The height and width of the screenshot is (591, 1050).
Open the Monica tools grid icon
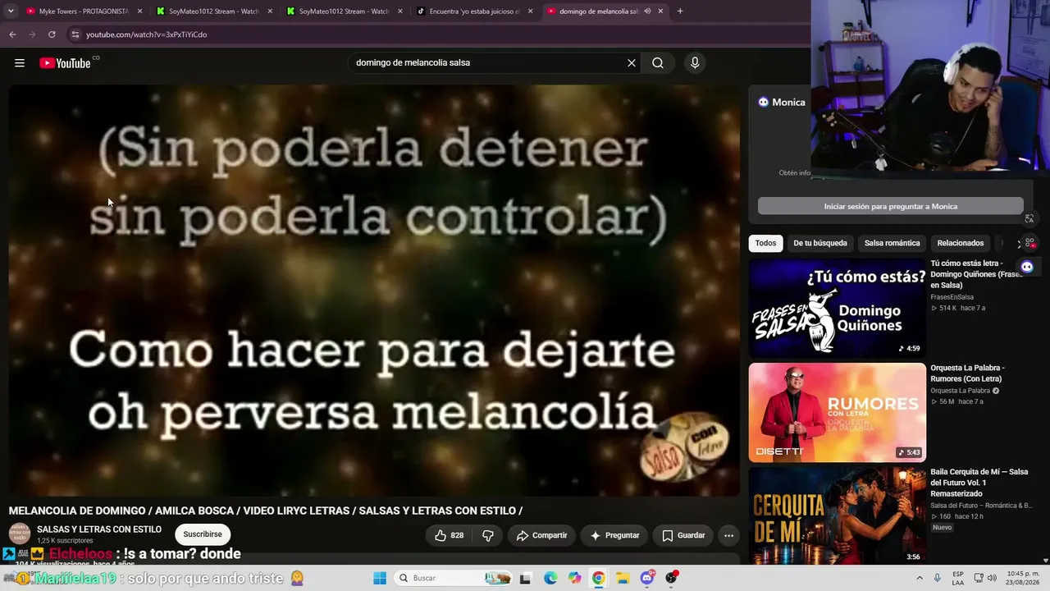click(1029, 243)
